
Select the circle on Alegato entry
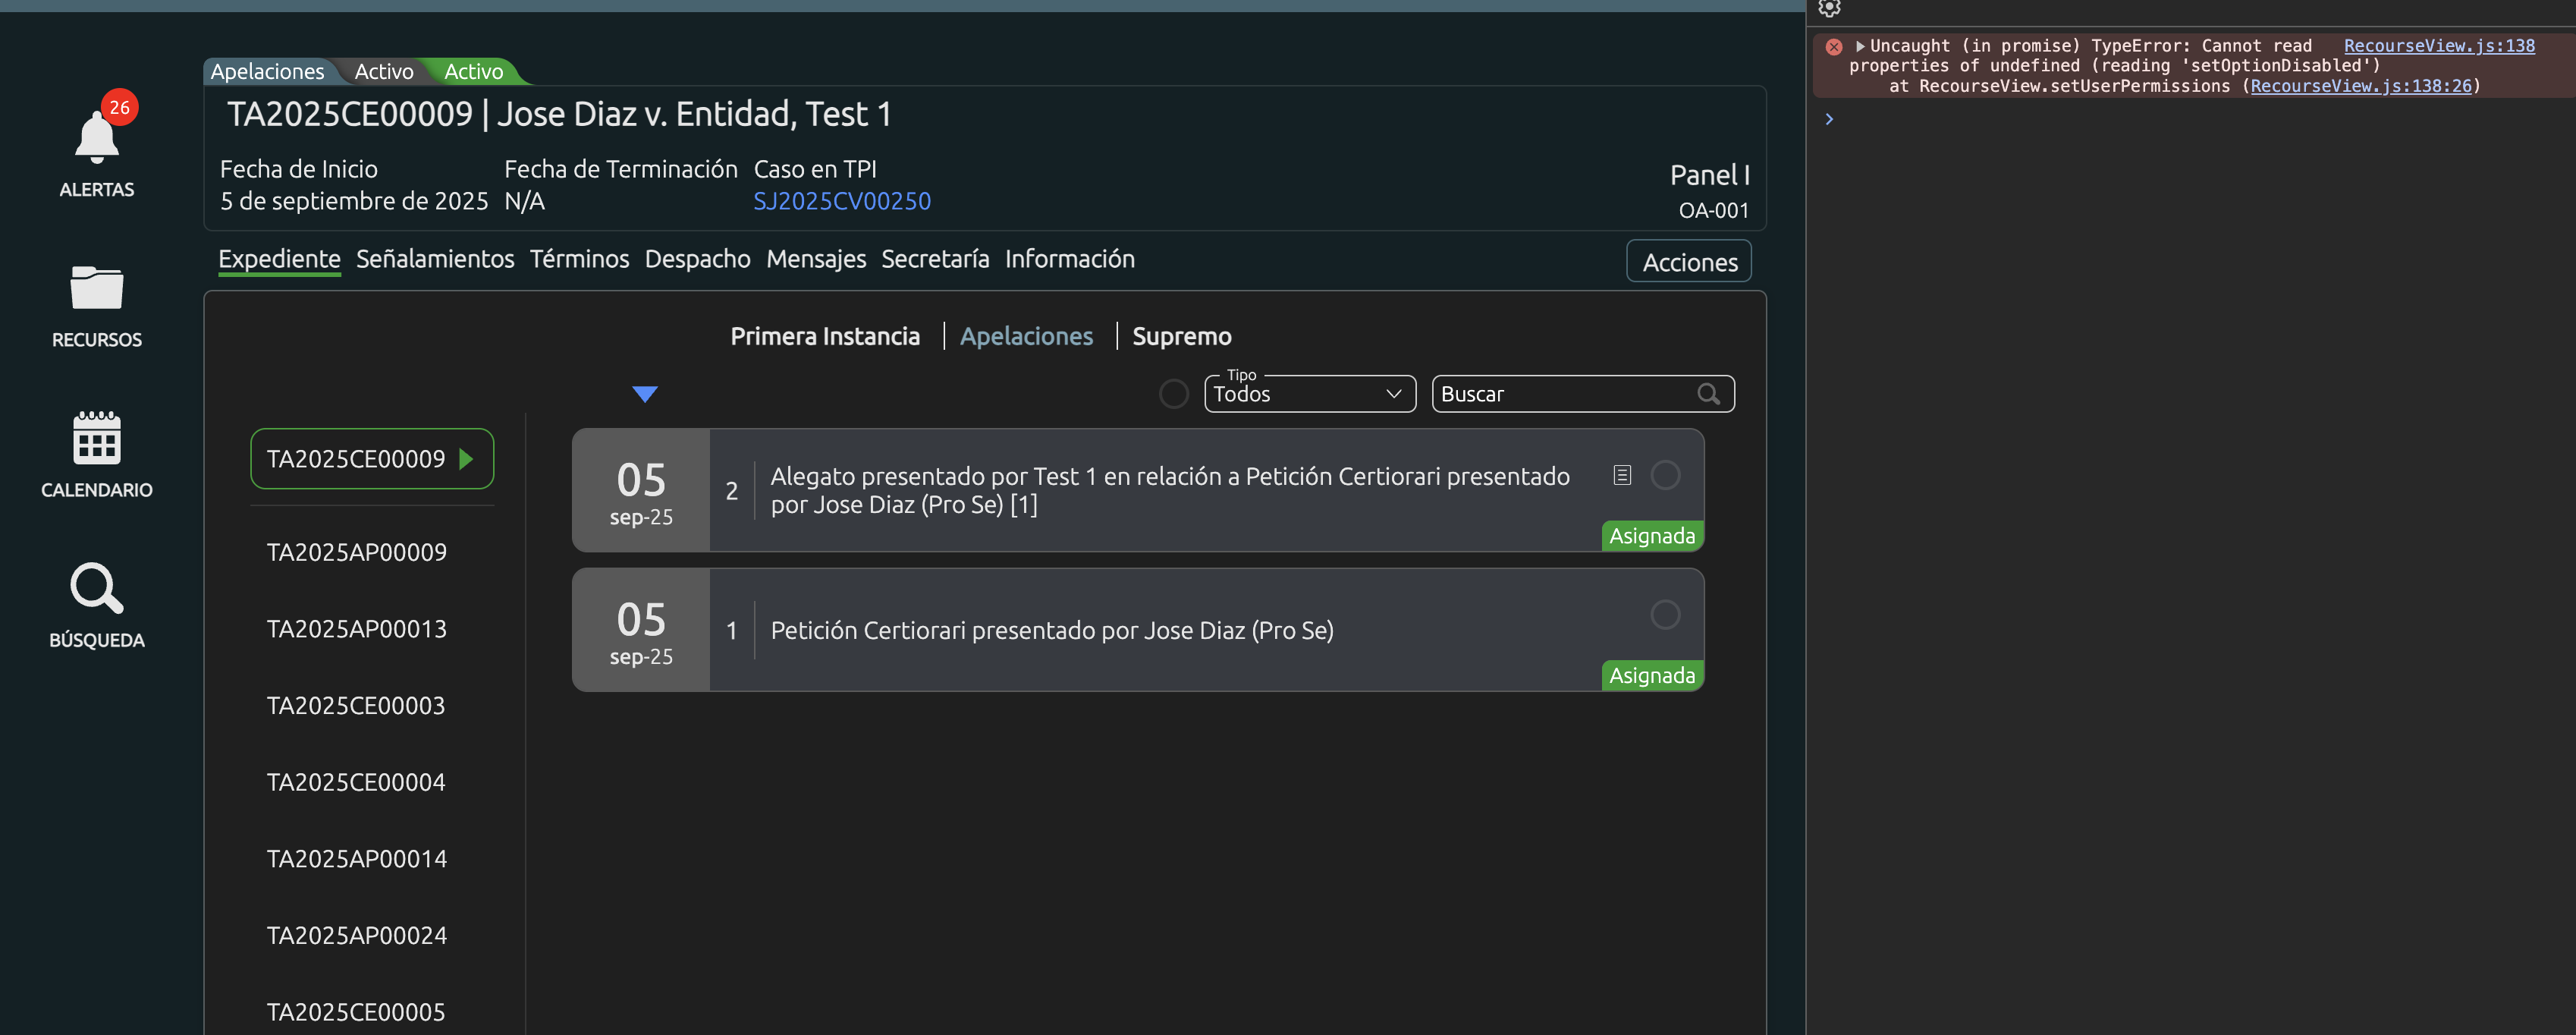(1665, 475)
